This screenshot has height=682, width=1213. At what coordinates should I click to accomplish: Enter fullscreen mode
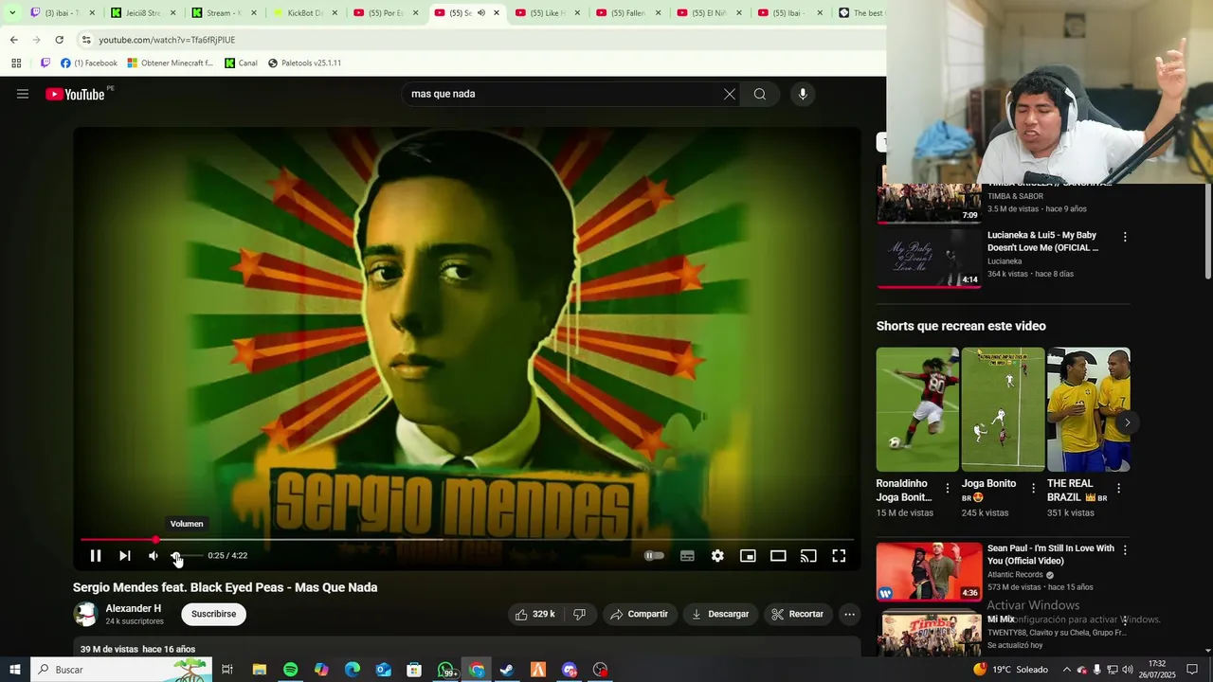[x=839, y=556]
